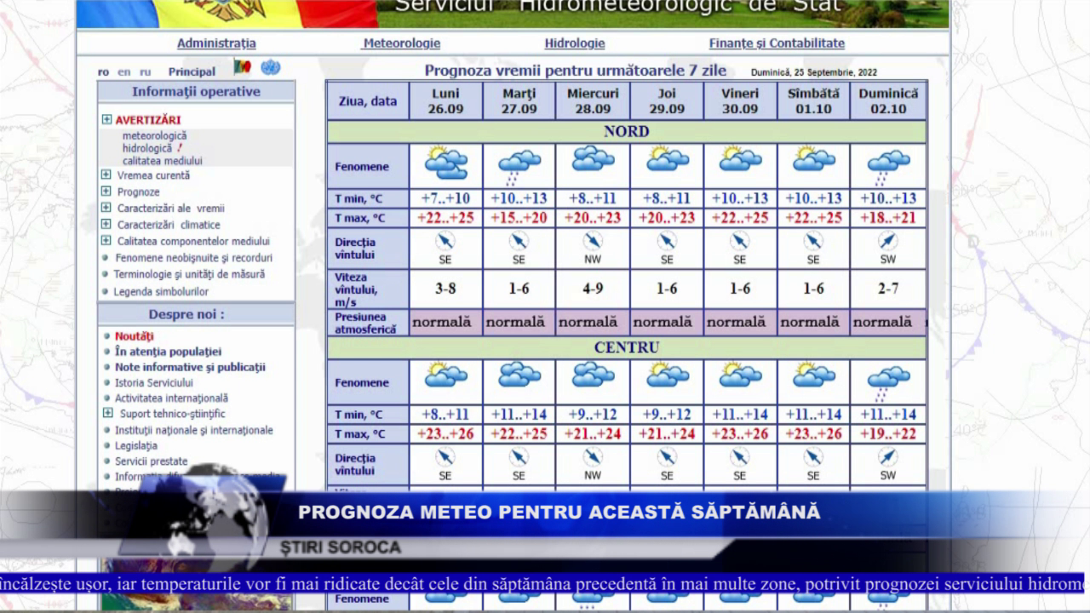Screen dimensions: 1090x613
Task: Click the blue WMO emblem icon
Action: (x=270, y=67)
